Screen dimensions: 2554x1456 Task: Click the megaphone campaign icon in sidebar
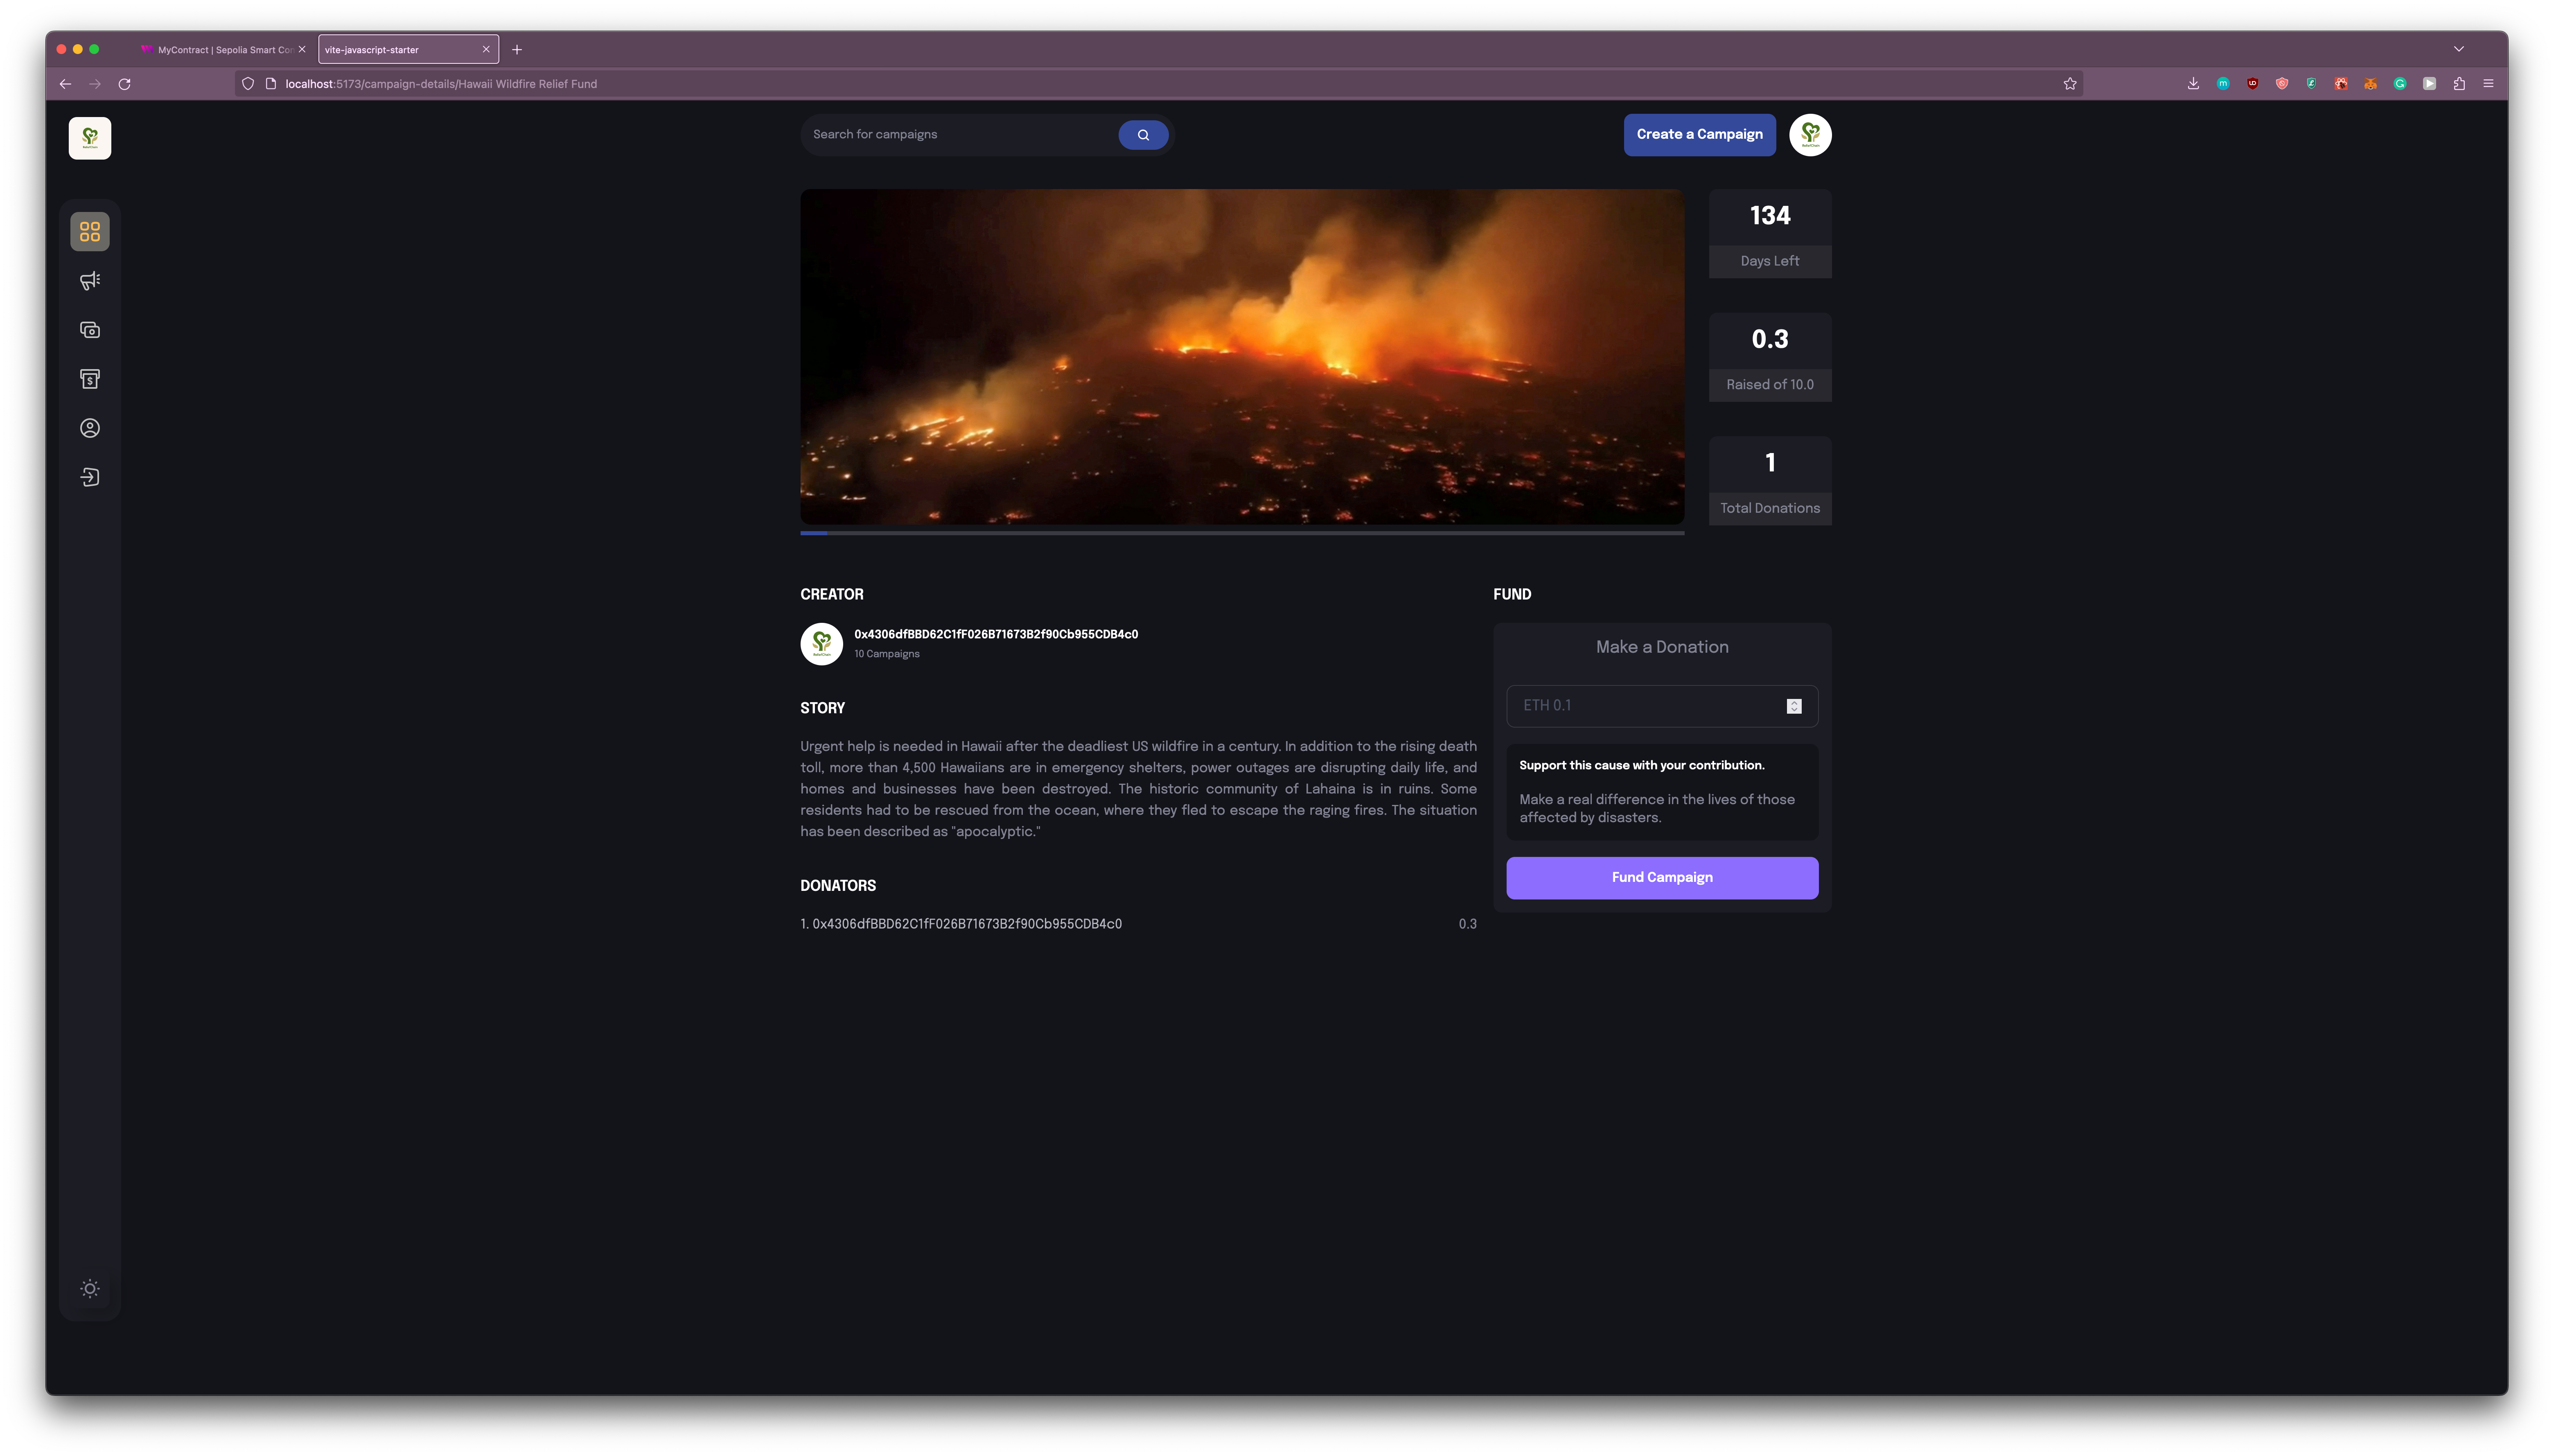click(90, 281)
